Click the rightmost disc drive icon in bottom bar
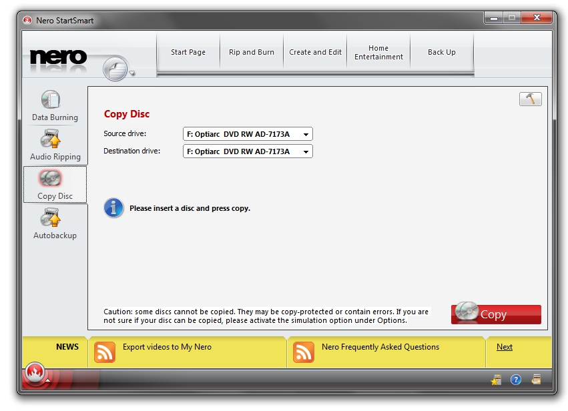Image resolution: width=568 pixels, height=411 pixels. 536,379
